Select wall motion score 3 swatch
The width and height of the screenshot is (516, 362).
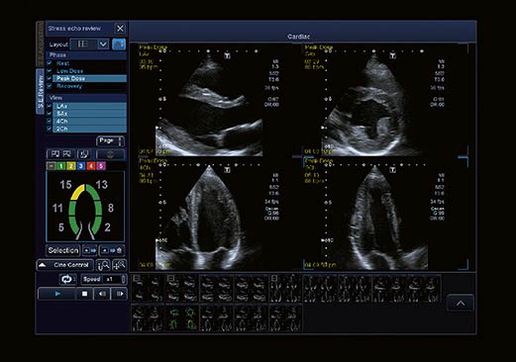[81, 166]
